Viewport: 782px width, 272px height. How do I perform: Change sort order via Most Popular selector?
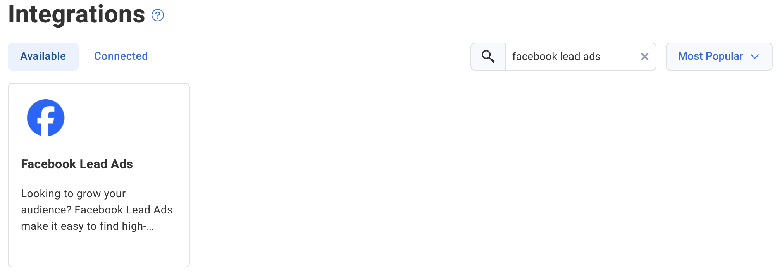(719, 57)
